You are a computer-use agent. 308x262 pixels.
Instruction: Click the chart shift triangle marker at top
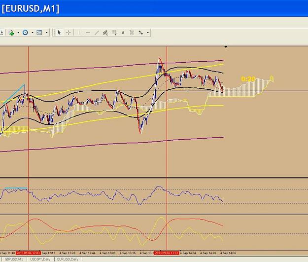[226, 47]
